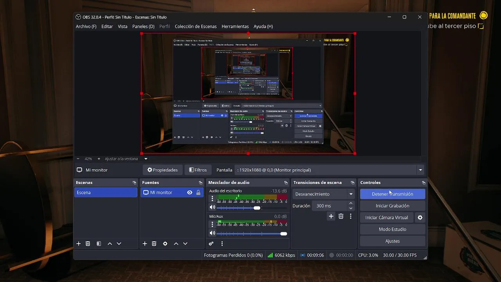Move the source up in Fuentes
Image resolution: width=501 pixels, height=282 pixels.
tap(176, 244)
